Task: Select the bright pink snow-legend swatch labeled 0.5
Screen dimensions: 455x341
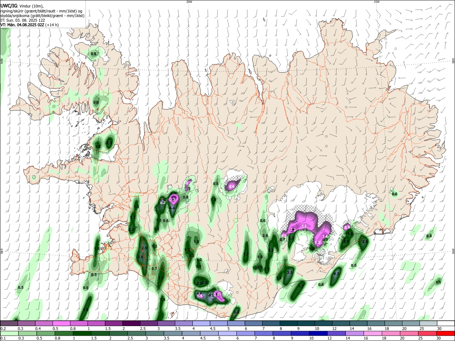Action: point(61,323)
